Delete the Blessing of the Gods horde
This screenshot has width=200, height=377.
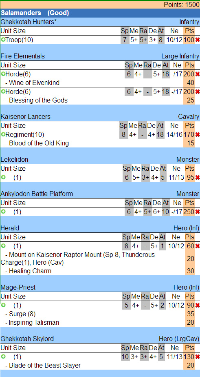(198, 91)
